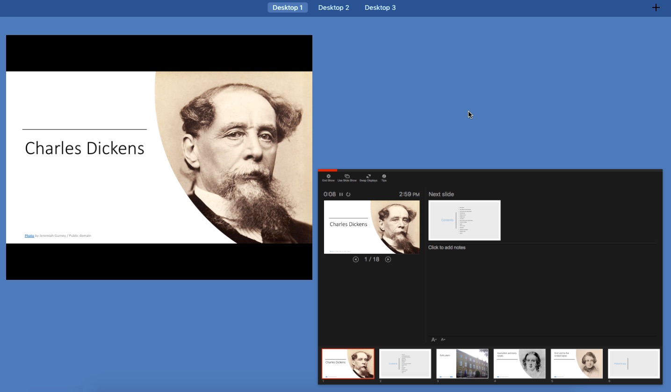Select slide 6 thumbnail in filmstrip
The height and width of the screenshot is (392, 671).
634,363
